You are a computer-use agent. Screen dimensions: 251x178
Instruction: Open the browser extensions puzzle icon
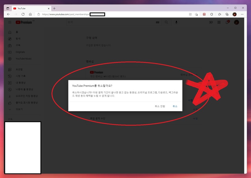point(212,14)
